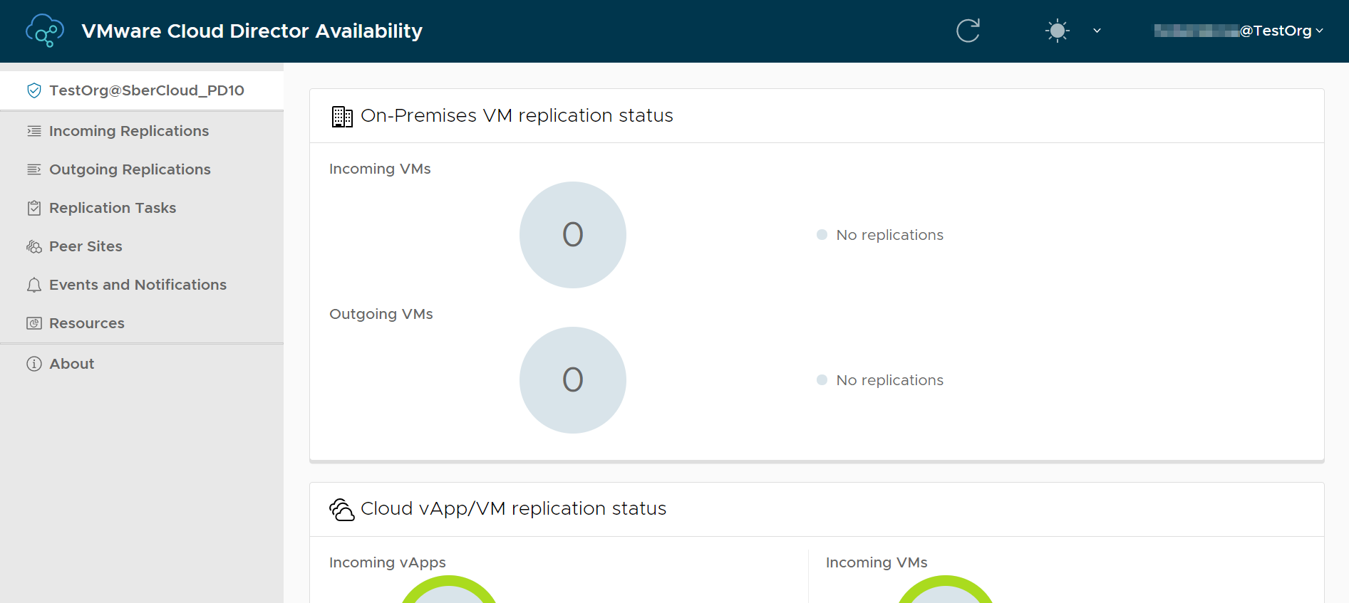This screenshot has width=1349, height=603.
Task: Click the About info icon
Action: pos(34,364)
